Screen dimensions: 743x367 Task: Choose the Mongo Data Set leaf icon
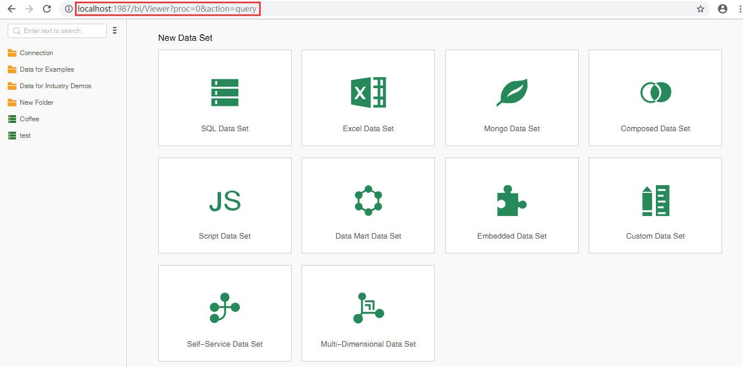pyautogui.click(x=512, y=92)
